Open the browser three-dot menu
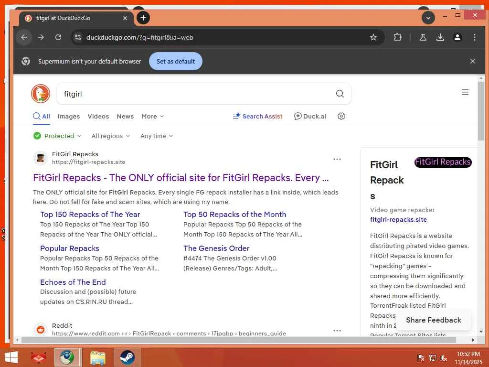Image resolution: width=489 pixels, height=367 pixels. [474, 37]
